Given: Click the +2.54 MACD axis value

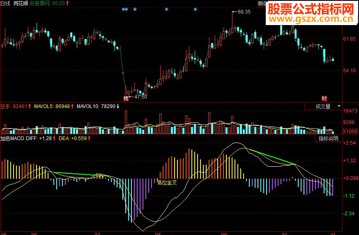Looking at the screenshot, I should (350, 143).
